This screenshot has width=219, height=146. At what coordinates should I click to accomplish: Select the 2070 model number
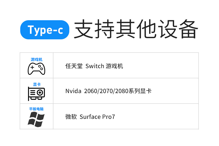coord(104,91)
